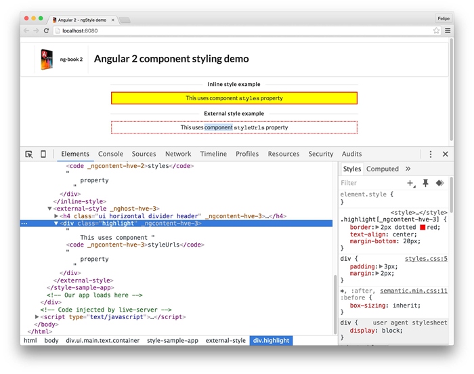The image size is (474, 374).
Task: Open Chrome hamburger menu
Action: click(x=448, y=30)
